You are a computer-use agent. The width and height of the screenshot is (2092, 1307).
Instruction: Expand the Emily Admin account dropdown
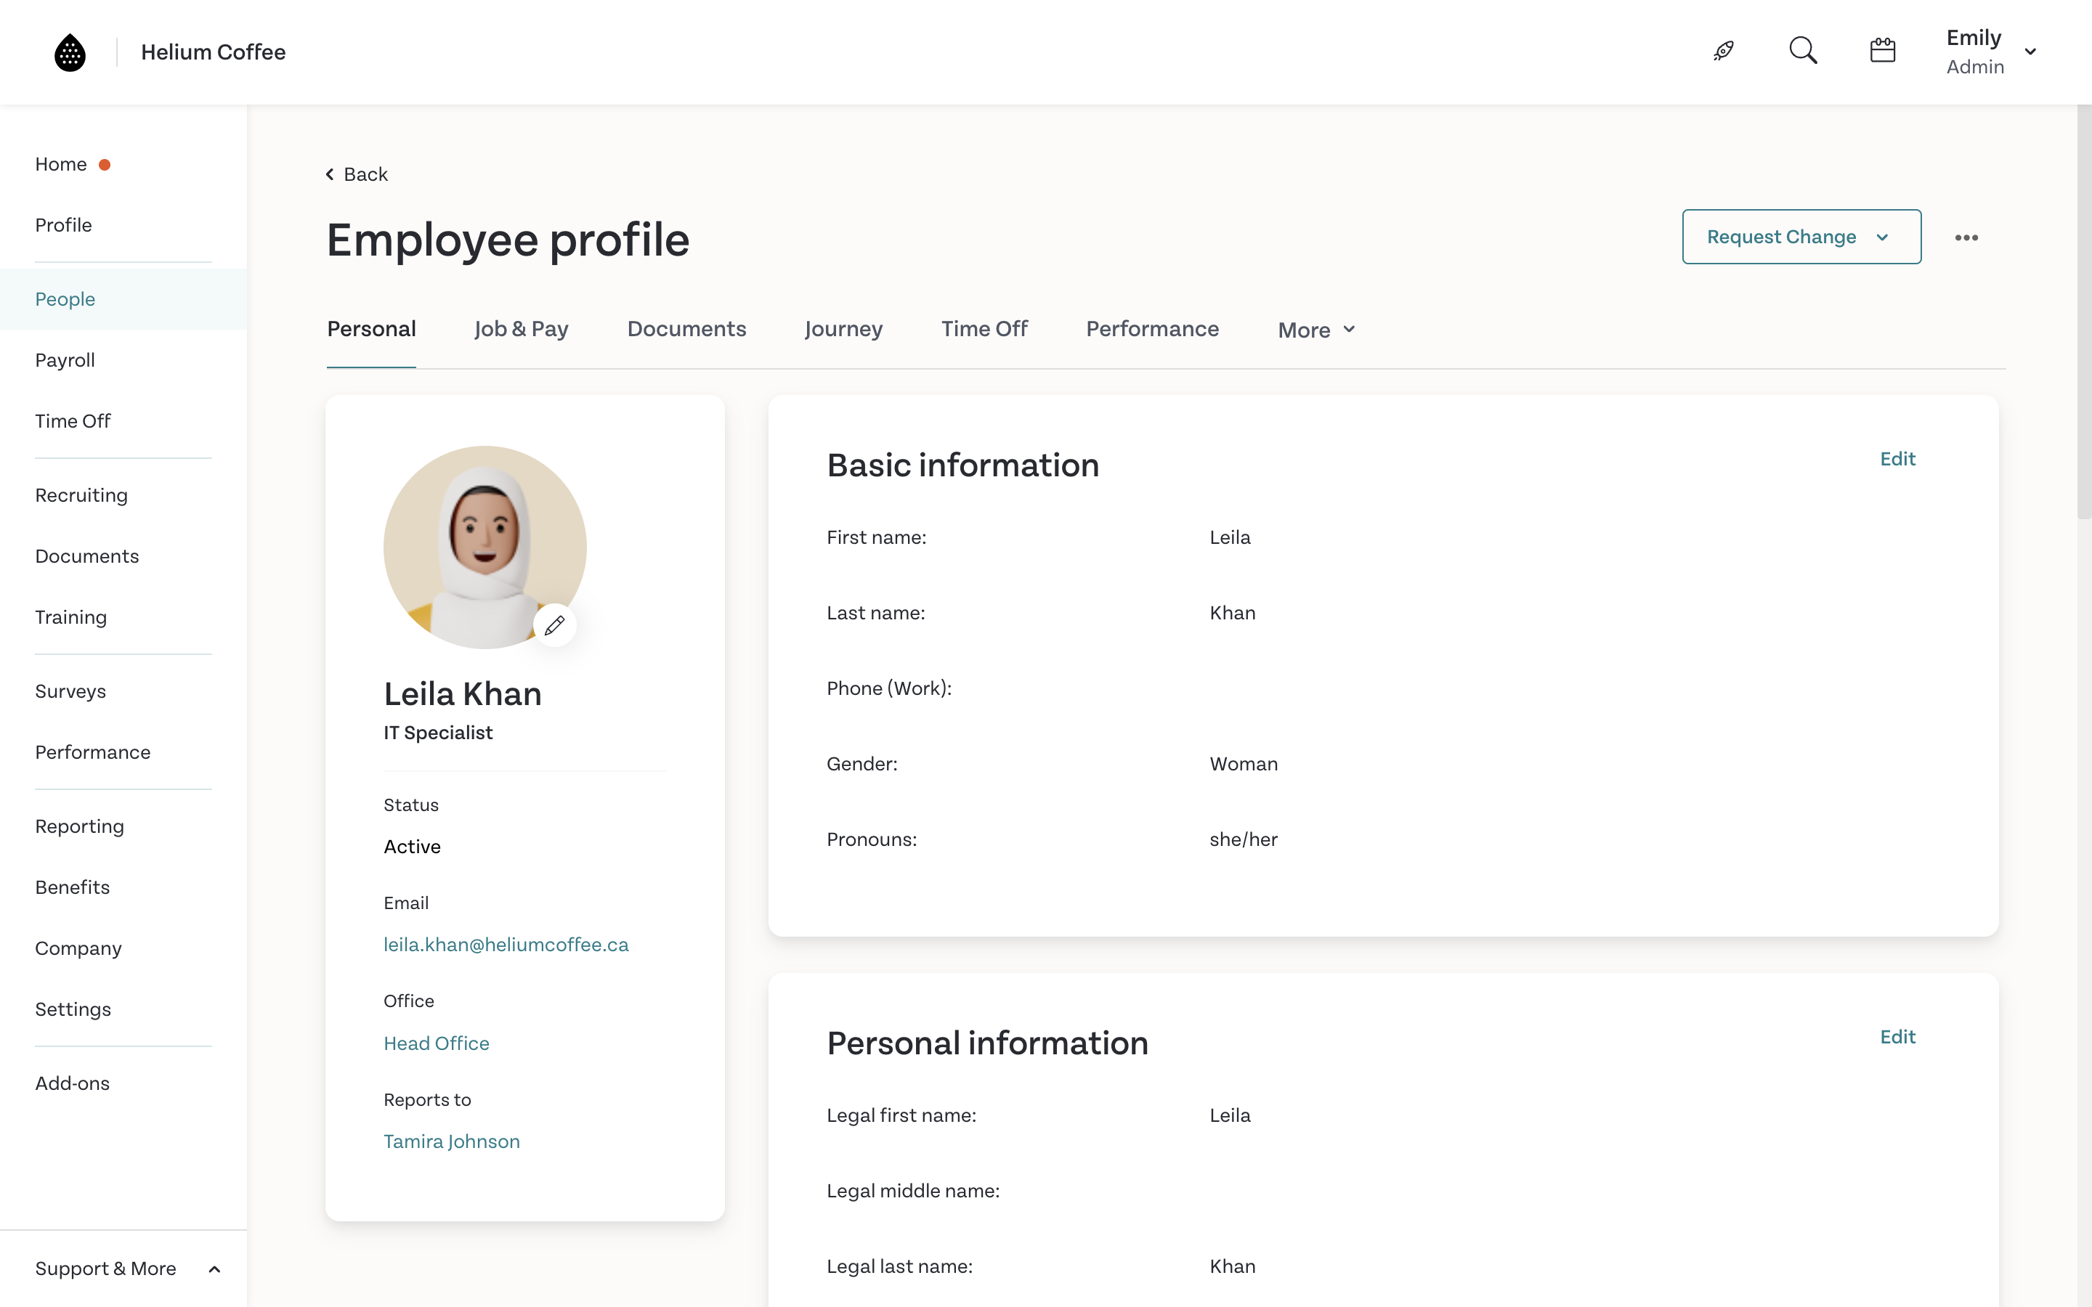pyautogui.click(x=2029, y=52)
